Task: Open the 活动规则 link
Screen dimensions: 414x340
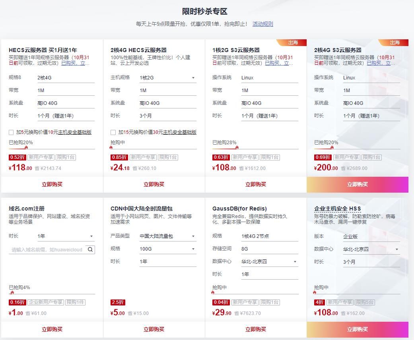Action: (x=263, y=24)
